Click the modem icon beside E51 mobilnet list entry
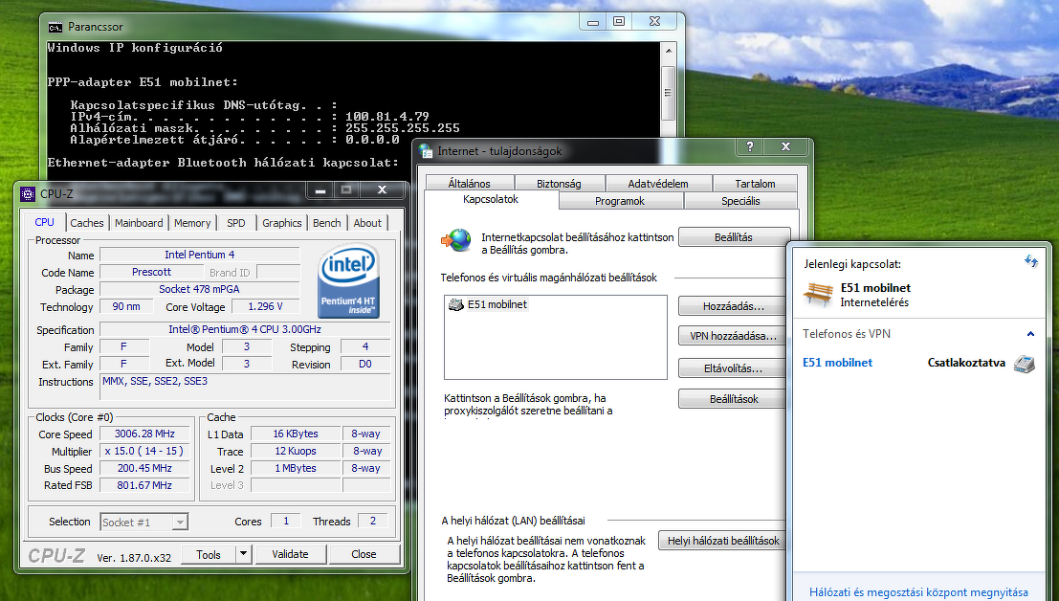This screenshot has height=601, width=1059. [x=456, y=304]
